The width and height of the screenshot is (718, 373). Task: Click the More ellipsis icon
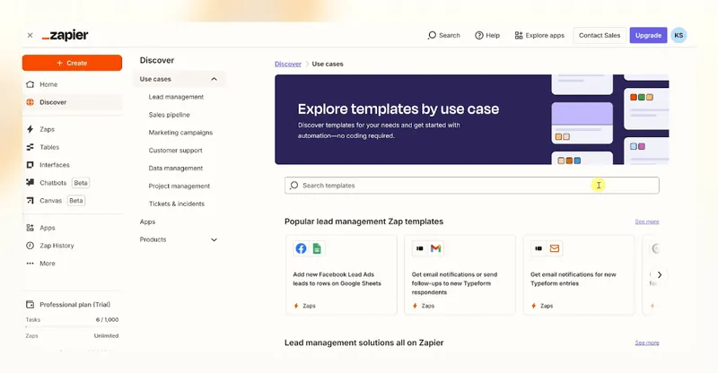31,263
